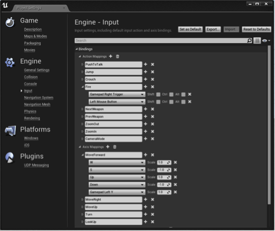
Task: Click the search magnifier icon
Action: click(x=249, y=40)
